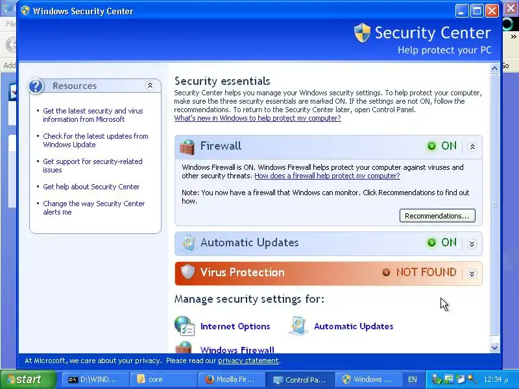Click the green Automatic Updates ON indicator
This screenshot has width=519, height=389.
pyautogui.click(x=431, y=242)
